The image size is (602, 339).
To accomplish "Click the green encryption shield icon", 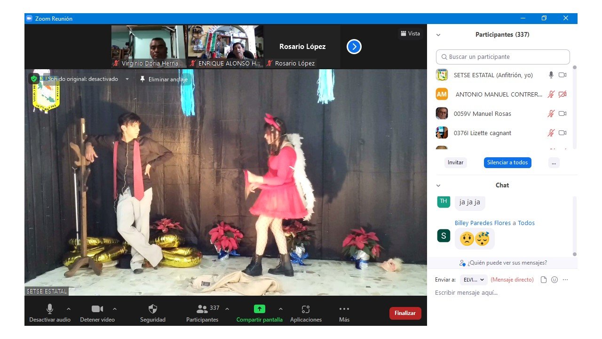I will coord(33,79).
